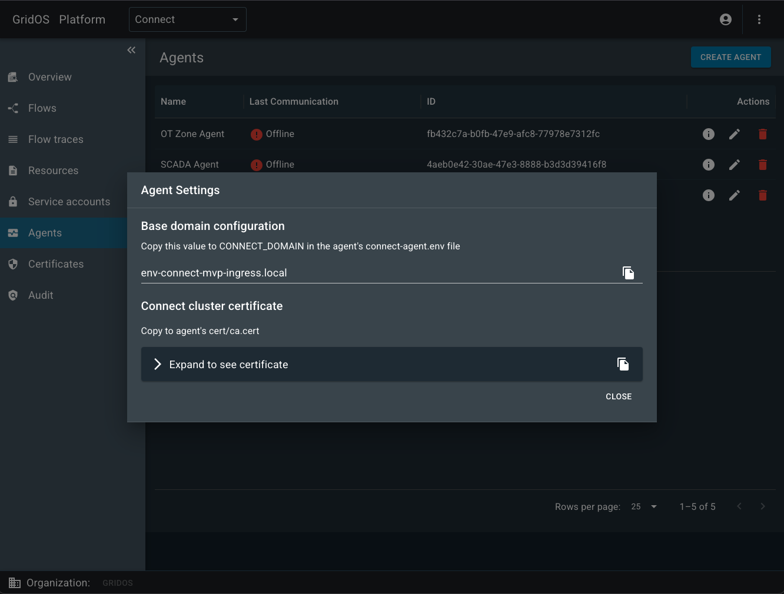Edit the OT Zone Agent

(735, 134)
